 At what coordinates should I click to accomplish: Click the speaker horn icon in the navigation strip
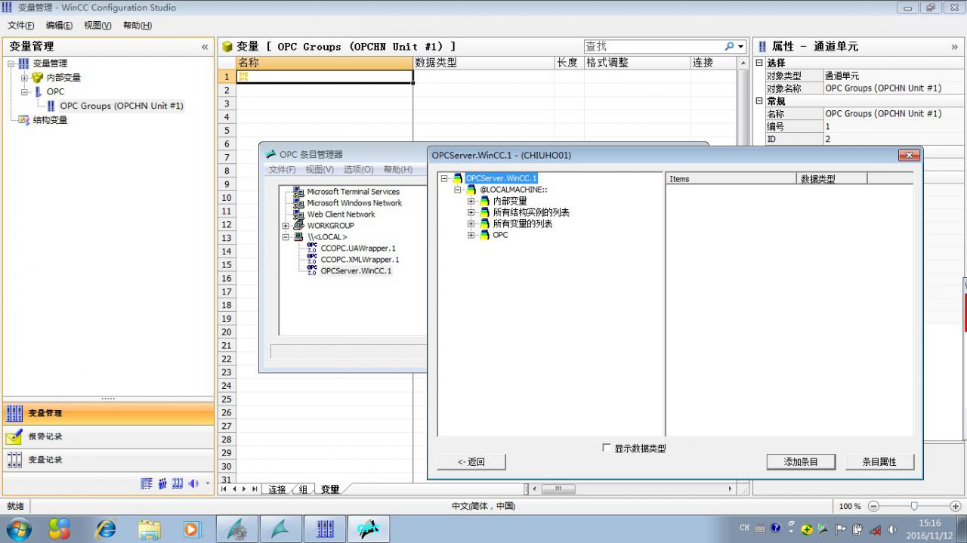pyautogui.click(x=193, y=483)
